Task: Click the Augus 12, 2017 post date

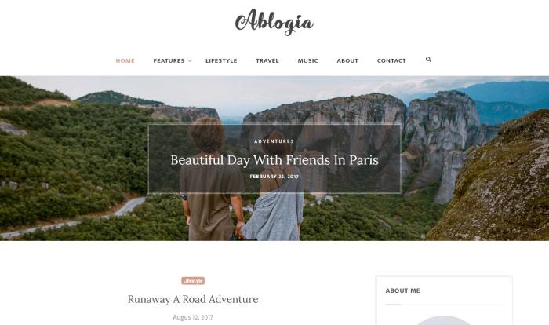Action: pyautogui.click(x=193, y=317)
